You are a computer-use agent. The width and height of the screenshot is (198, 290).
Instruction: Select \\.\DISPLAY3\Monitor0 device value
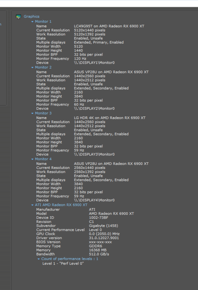(94, 154)
